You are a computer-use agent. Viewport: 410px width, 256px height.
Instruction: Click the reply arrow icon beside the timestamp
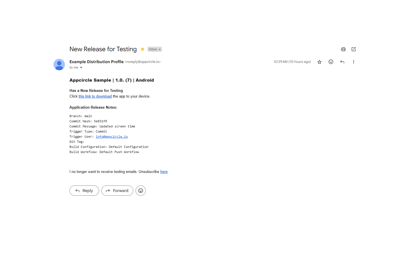coord(342,62)
